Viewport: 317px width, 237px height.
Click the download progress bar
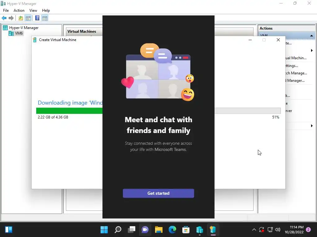pyautogui.click(x=158, y=111)
